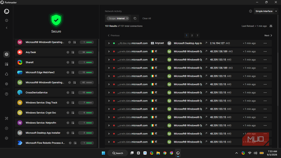Select page 7 in pagination
281x158 pixels.
coord(197,36)
